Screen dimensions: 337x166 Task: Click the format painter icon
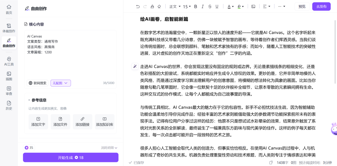tap(152, 7)
